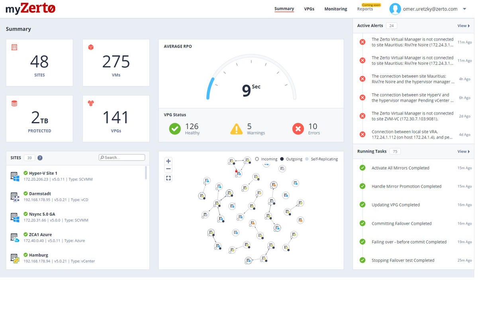Open Failing over - before commit Completed task
The image size is (478, 318).
point(413,242)
